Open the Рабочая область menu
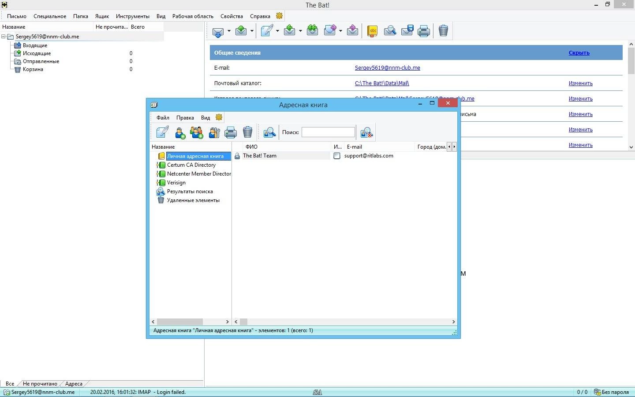635x397 pixels. pyautogui.click(x=193, y=16)
